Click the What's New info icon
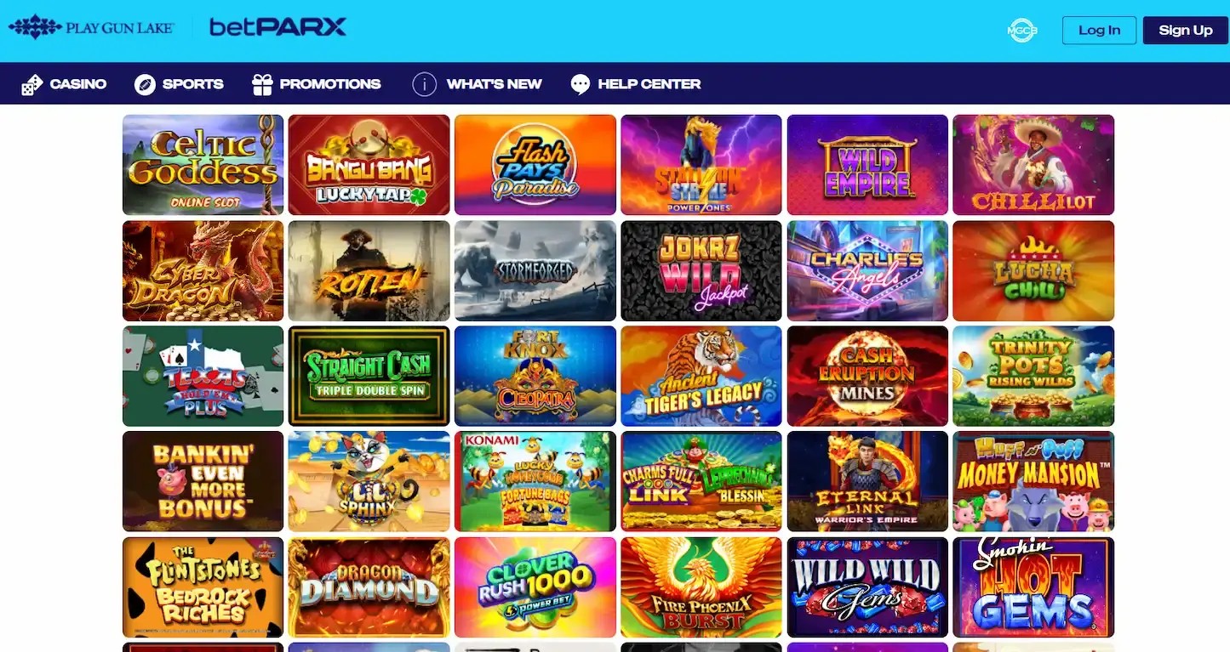Viewport: 1230px width, 652px height. [x=424, y=84]
